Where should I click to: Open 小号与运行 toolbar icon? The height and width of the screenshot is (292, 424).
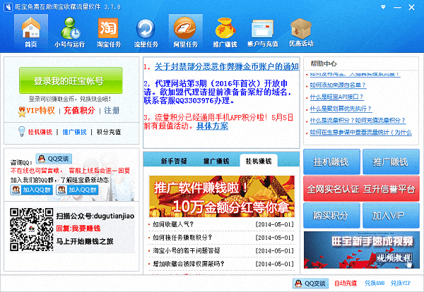pos(69,32)
